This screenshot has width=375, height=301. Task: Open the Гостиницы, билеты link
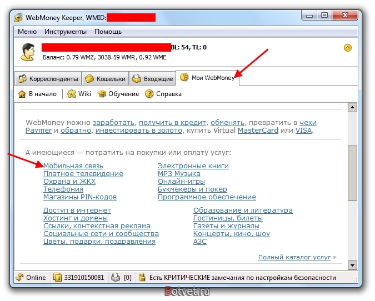228,218
